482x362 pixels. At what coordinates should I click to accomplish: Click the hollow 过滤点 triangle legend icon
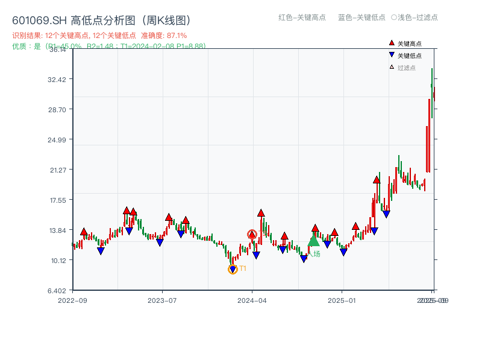[x=393, y=68]
